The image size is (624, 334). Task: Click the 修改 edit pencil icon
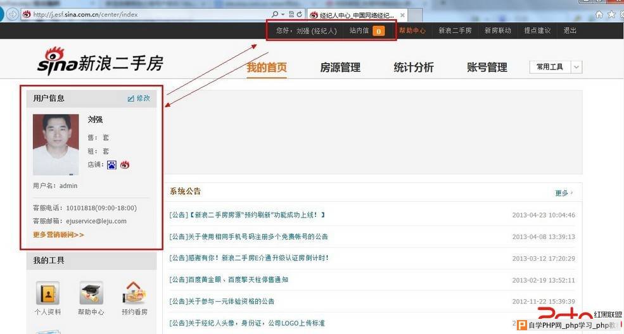pyautogui.click(x=131, y=99)
